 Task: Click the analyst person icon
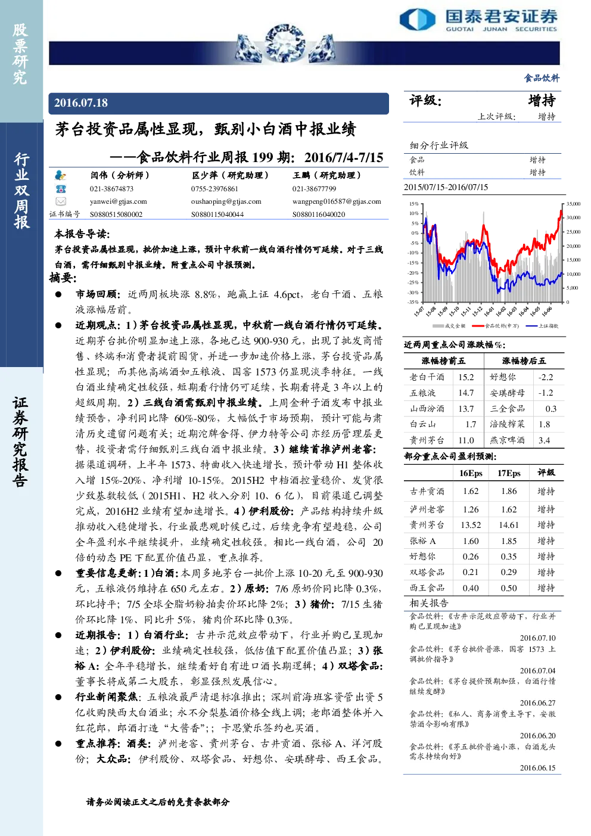click(60, 175)
